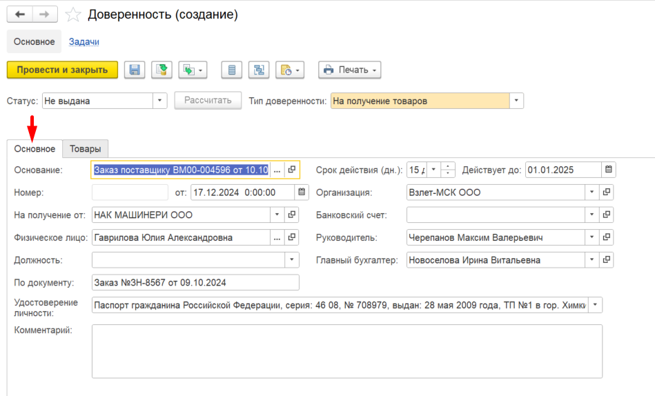Open the Задачи link

[x=84, y=42]
